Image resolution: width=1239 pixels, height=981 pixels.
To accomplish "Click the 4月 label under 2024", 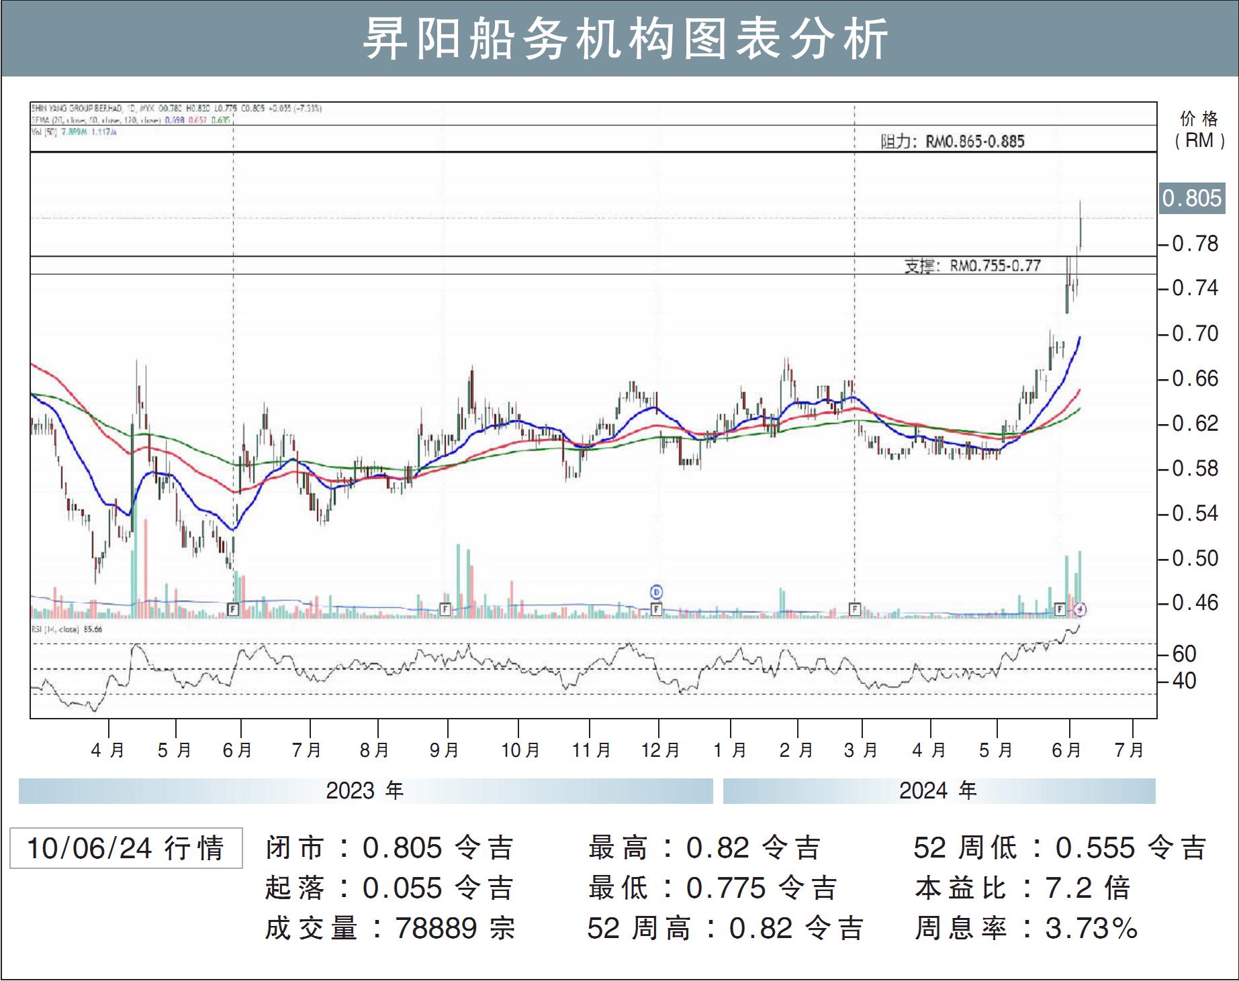I will (929, 750).
